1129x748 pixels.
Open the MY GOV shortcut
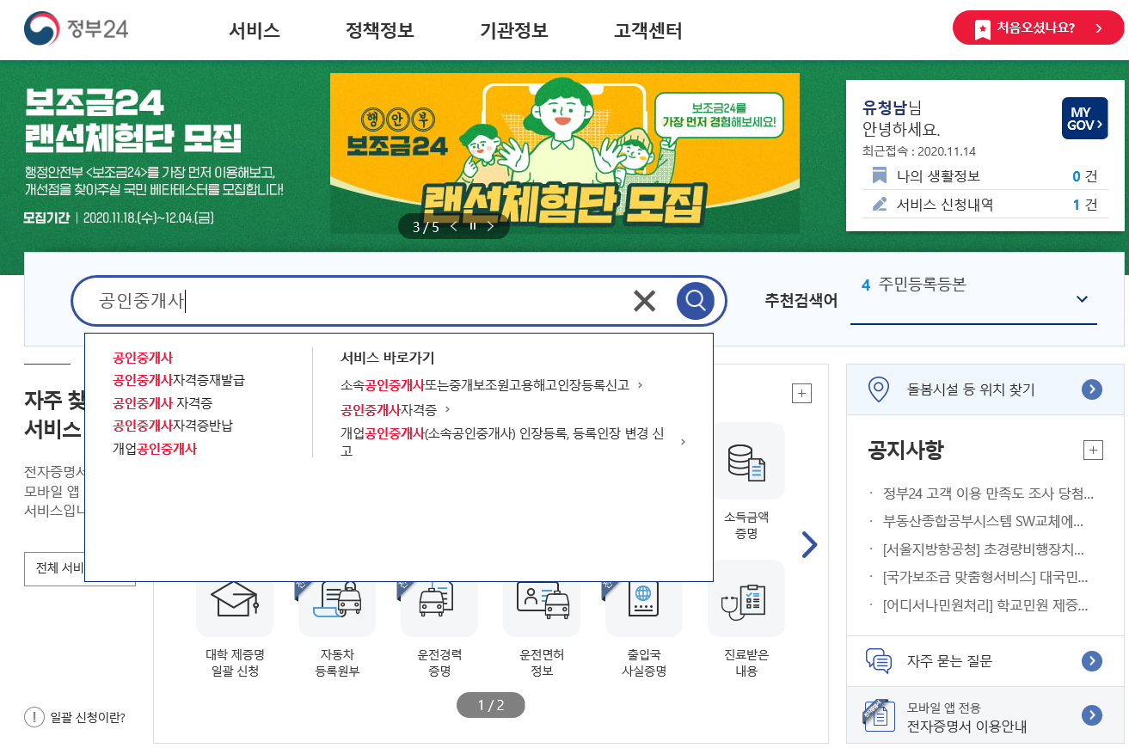[1085, 118]
